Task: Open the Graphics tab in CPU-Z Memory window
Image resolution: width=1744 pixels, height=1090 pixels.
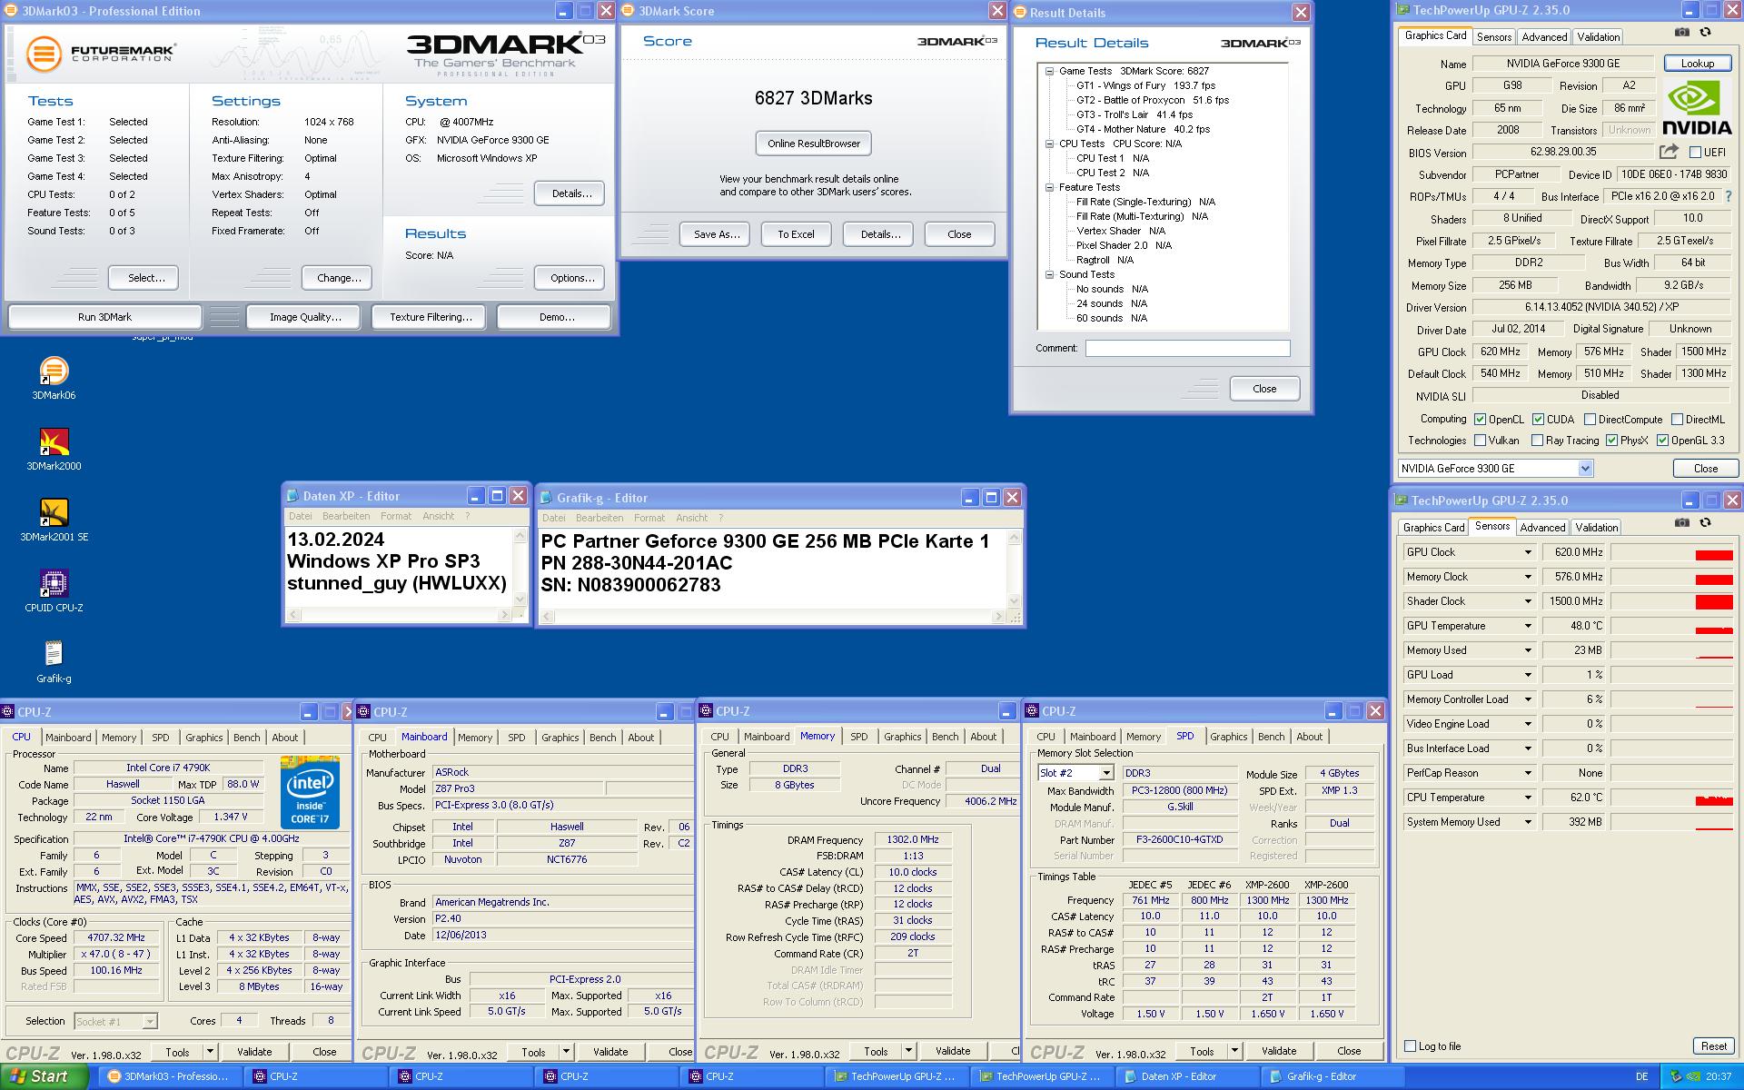Action: coord(902,737)
